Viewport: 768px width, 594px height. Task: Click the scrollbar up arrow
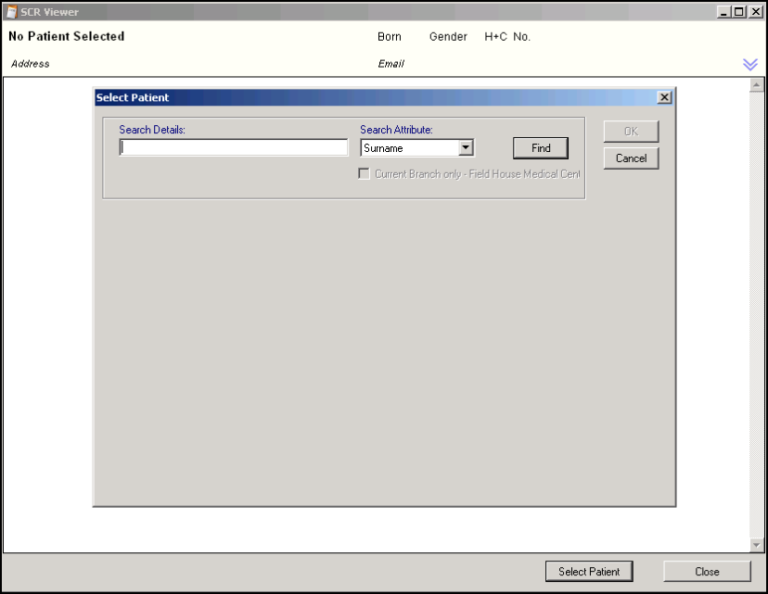pyautogui.click(x=756, y=84)
